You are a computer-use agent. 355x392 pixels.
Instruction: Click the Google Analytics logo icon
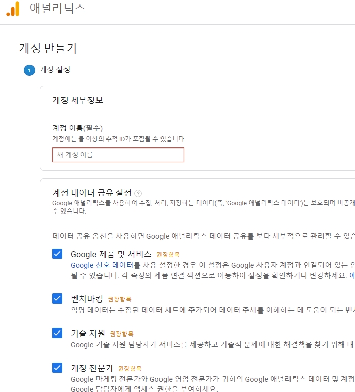(13, 9)
